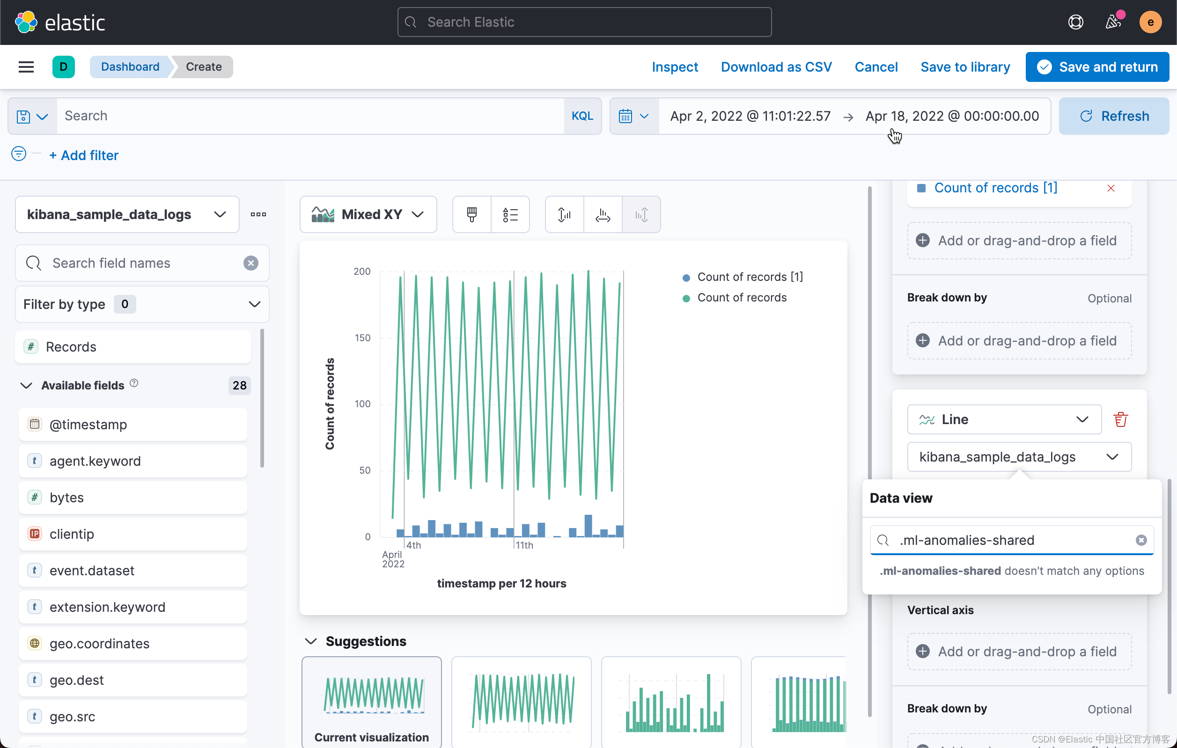
Task: Go to Dashboard breadcrumb
Action: point(130,67)
